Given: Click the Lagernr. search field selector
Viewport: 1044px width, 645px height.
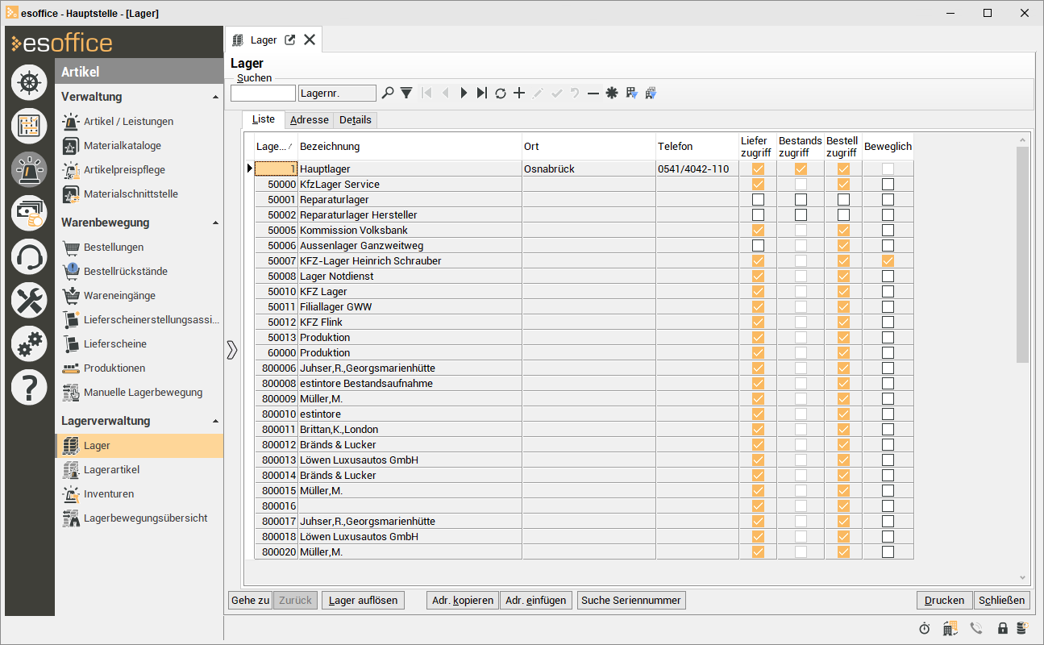Looking at the screenshot, I should 337,94.
